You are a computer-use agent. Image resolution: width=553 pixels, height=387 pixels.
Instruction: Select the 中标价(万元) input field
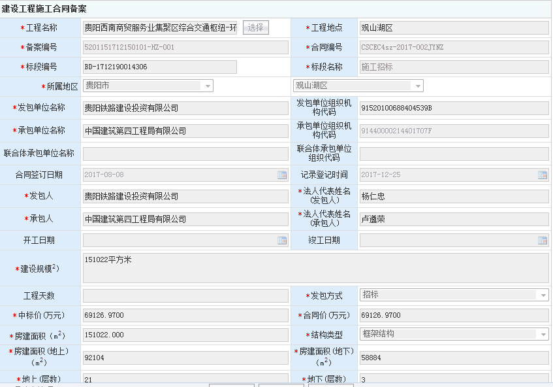coord(185,316)
